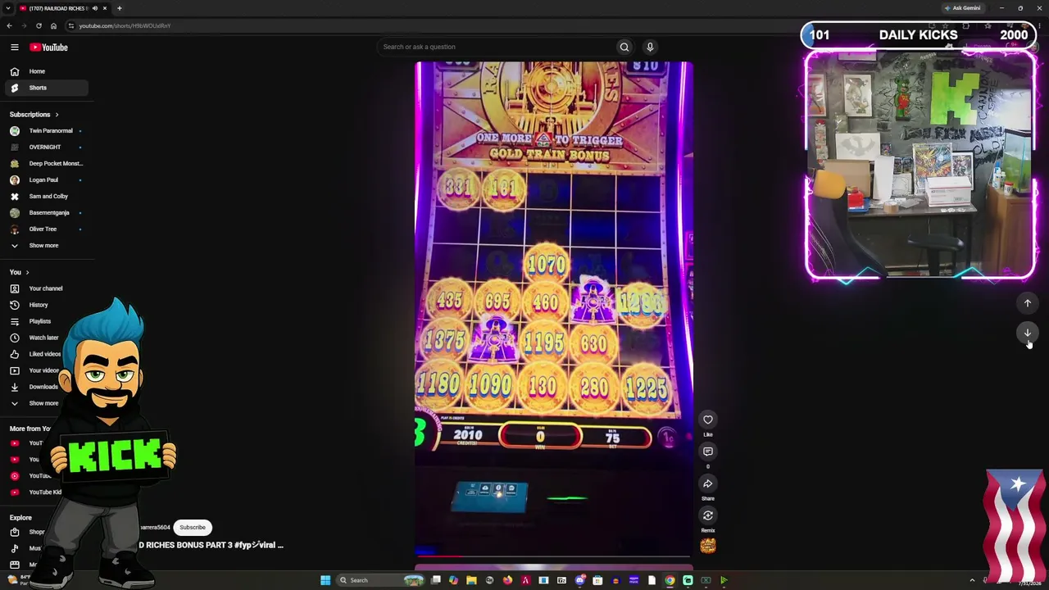Remix this Short
Viewport: 1049px width, 590px height.
pos(708,515)
